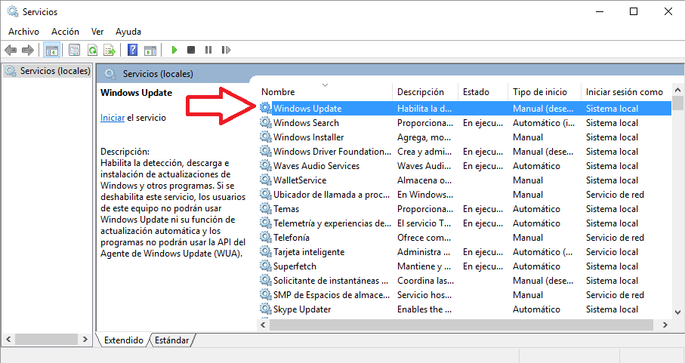This screenshot has width=685, height=363.
Task: Select SMP de Espacios de almace... row
Action: (x=465, y=295)
